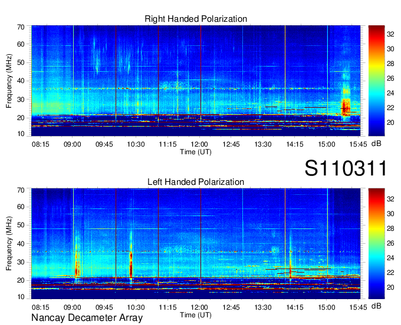
Task: Click the 08:15 tick on the top time axis
Action: click(41, 144)
